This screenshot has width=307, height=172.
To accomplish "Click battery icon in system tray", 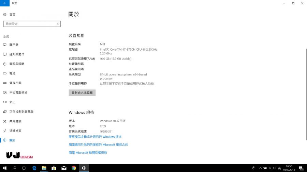I will (x=265, y=168).
